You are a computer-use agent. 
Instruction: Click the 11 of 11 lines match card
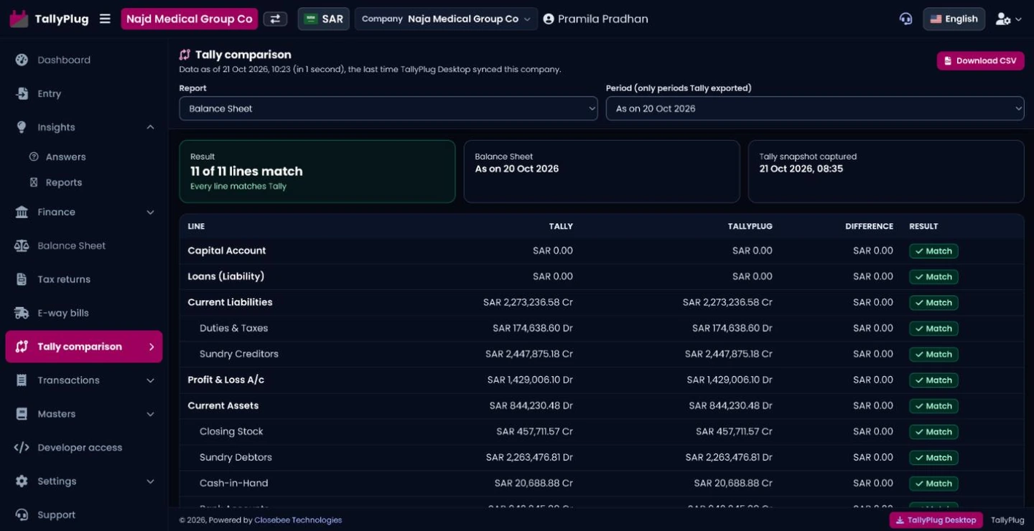pyautogui.click(x=317, y=171)
